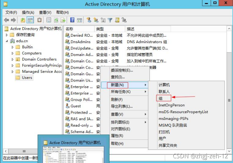Open the 文件(F) menu

pyautogui.click(x=11, y=12)
